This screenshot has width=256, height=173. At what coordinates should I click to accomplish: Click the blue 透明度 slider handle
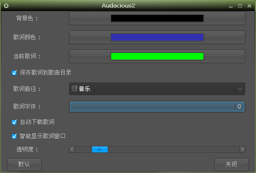click(100, 149)
